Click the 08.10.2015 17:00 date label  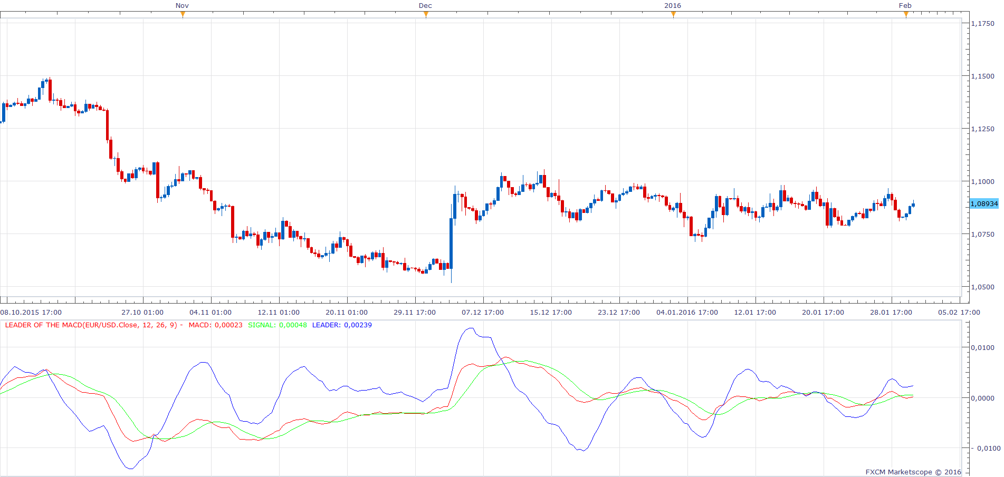point(31,312)
